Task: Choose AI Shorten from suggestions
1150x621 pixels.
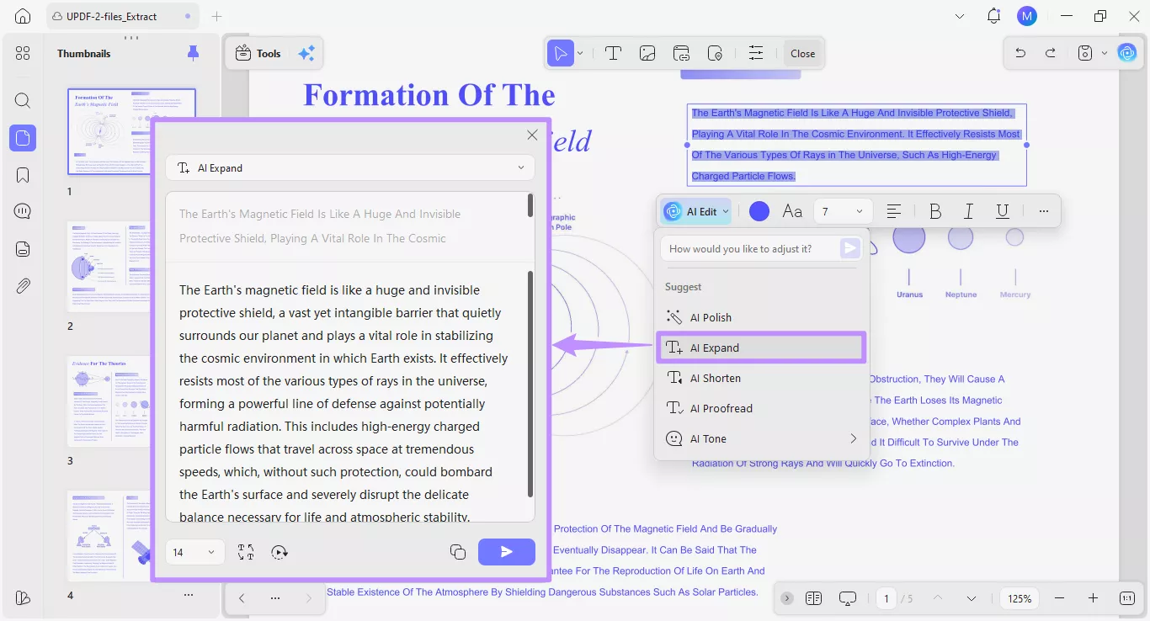Action: click(761, 378)
